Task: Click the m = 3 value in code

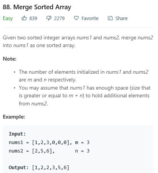Action: tap(82, 142)
